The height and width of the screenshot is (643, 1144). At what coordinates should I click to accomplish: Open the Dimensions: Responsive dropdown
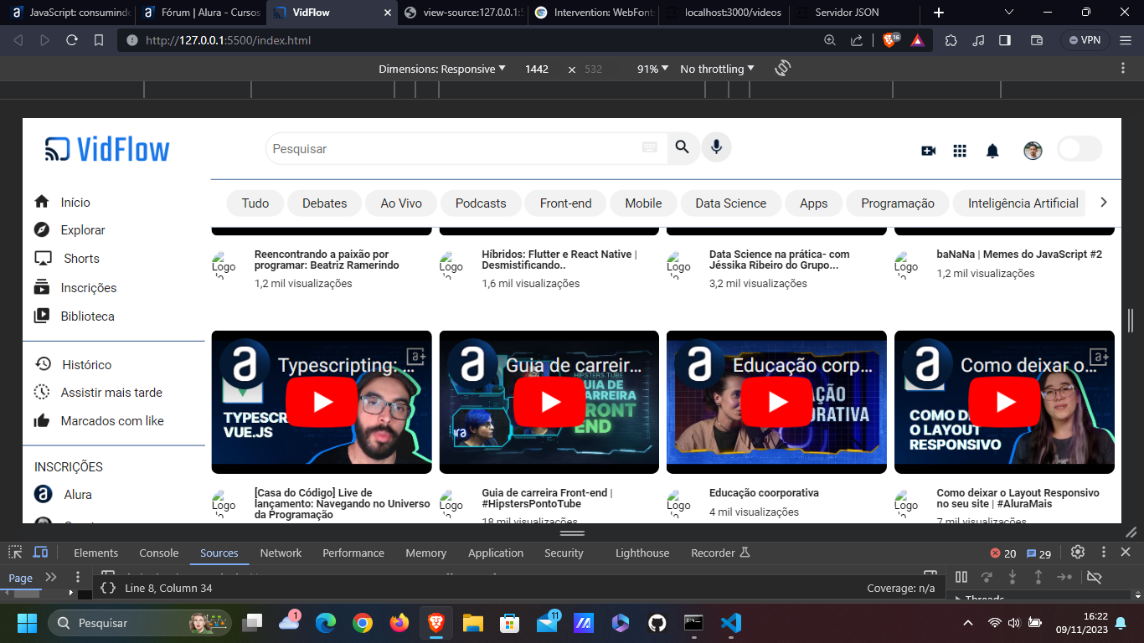click(442, 69)
